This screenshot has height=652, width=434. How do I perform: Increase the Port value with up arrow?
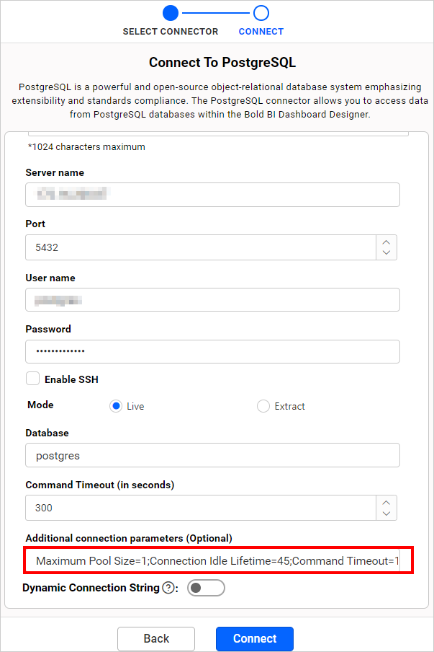click(386, 242)
